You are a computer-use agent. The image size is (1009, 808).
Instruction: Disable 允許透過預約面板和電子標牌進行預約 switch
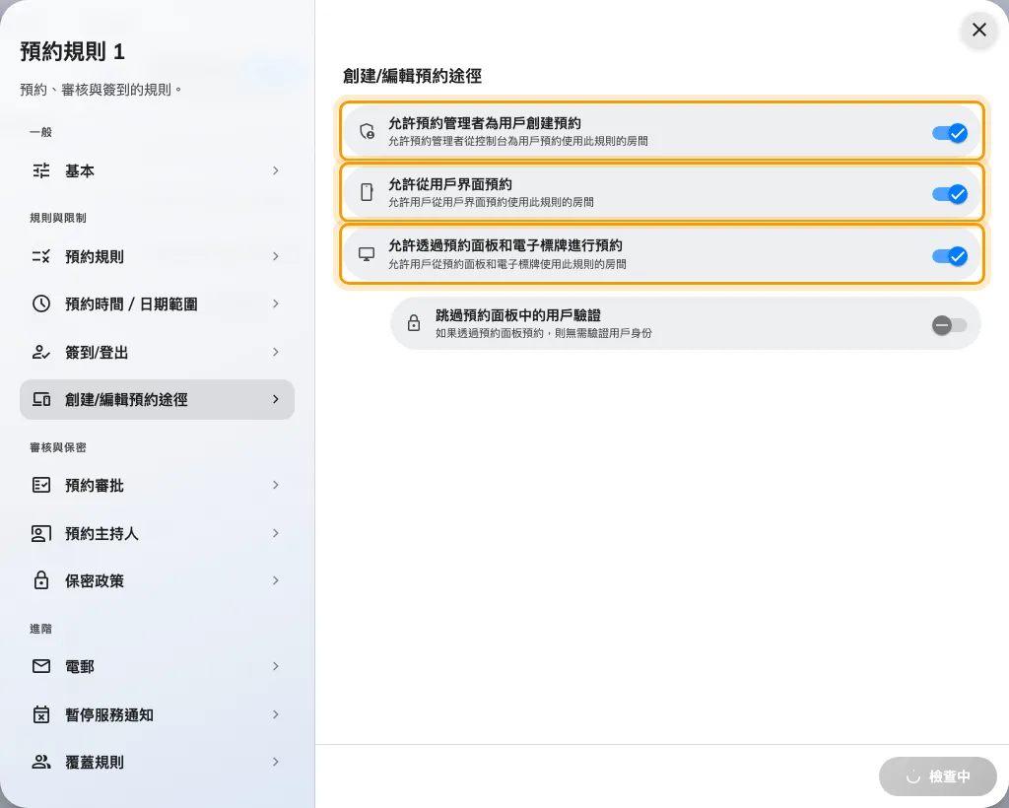(x=950, y=256)
